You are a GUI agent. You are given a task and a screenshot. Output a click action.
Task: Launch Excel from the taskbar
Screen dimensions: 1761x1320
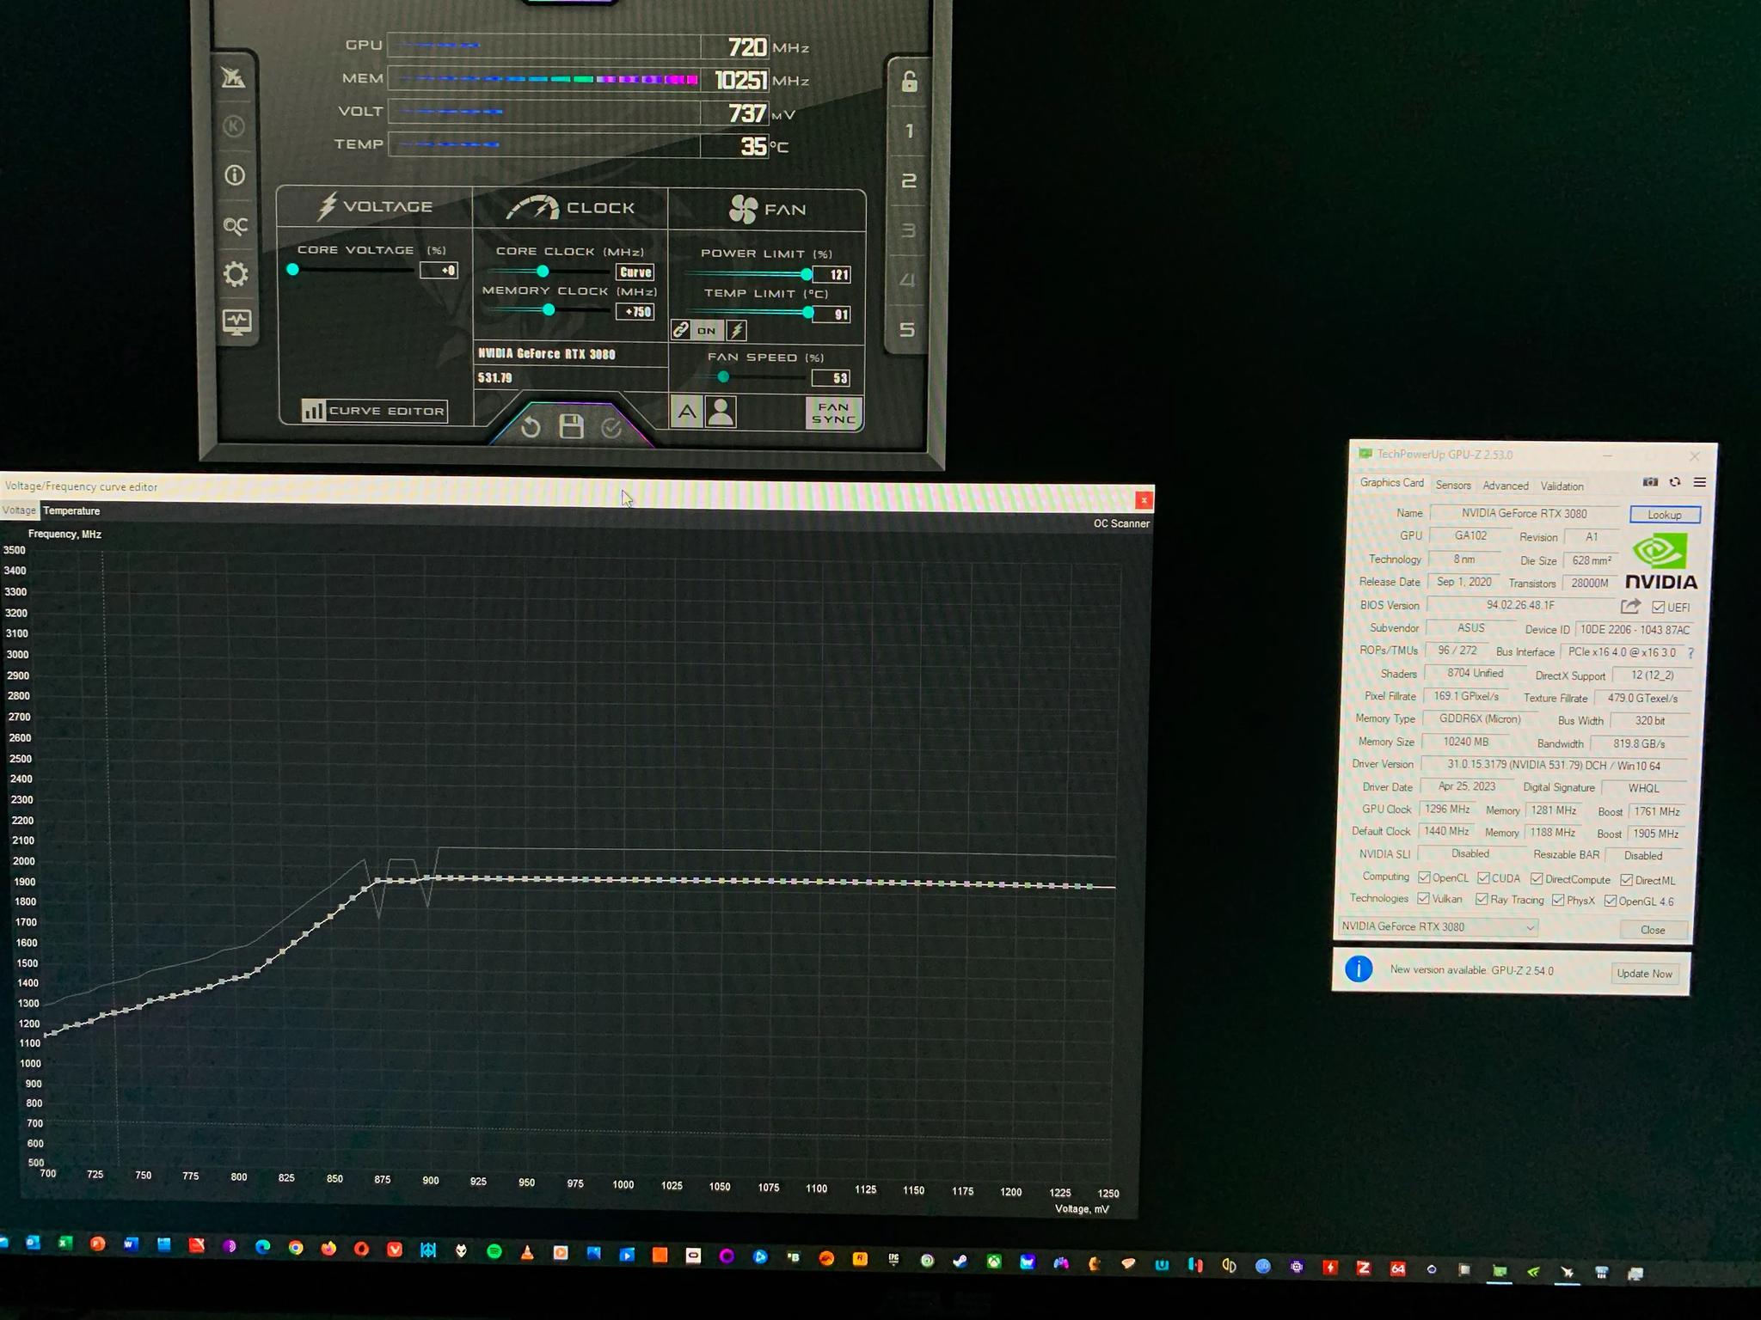pyautogui.click(x=65, y=1243)
